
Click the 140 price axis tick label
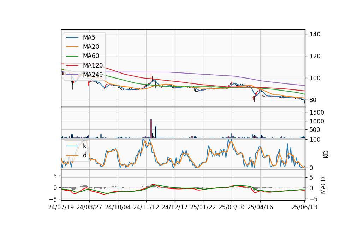pos(315,34)
